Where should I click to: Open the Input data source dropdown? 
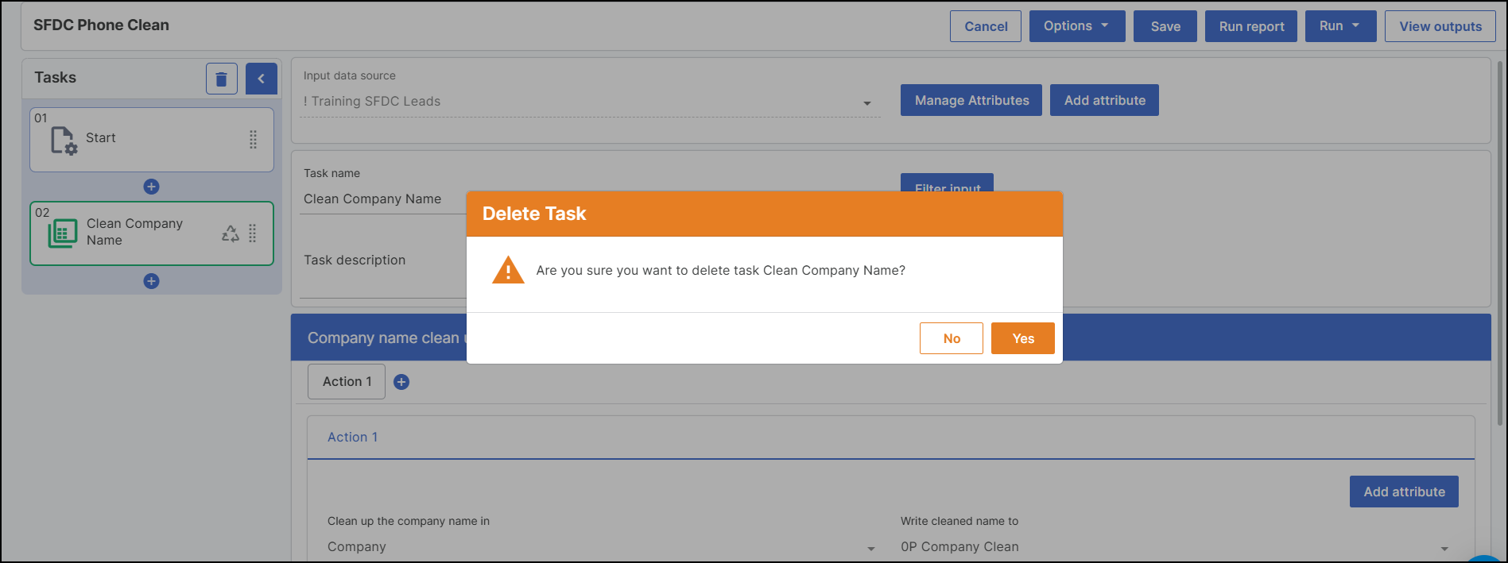(591, 102)
